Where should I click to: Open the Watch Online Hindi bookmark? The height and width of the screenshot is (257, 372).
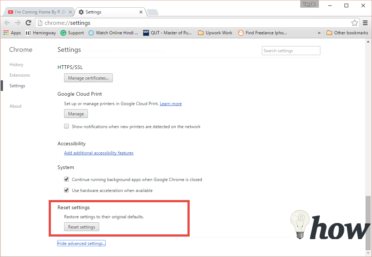[x=113, y=33]
